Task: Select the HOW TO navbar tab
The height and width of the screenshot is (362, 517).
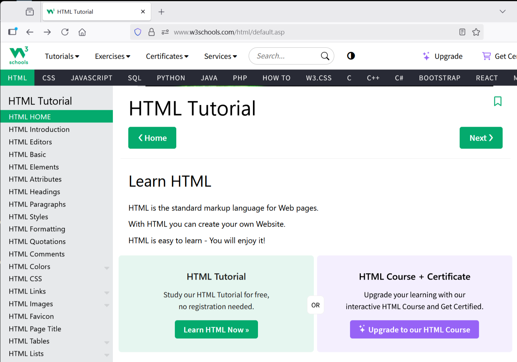Action: [277, 78]
